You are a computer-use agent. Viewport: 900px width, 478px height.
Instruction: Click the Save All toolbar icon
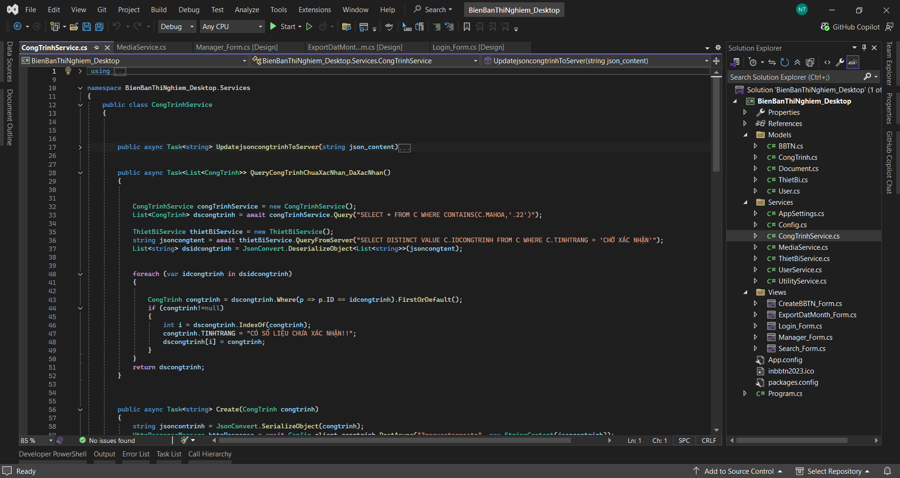point(99,27)
